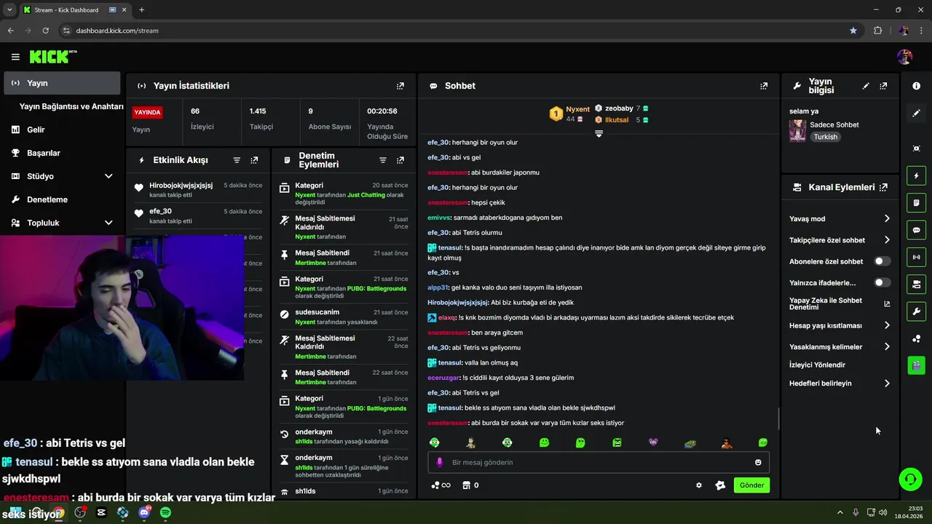Image resolution: width=932 pixels, height=524 pixels.
Task: Open CapCut from the taskbar
Action: pos(101,512)
